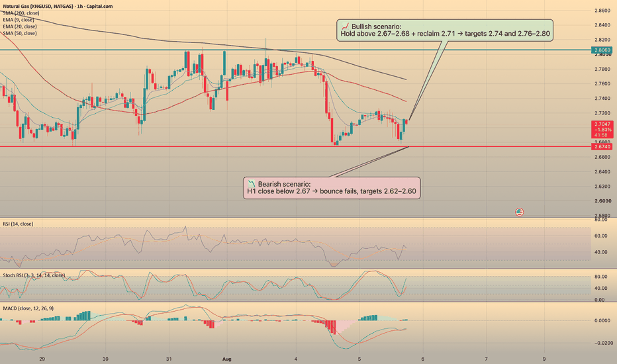Click the 2.8600 price axis value

[602, 11]
